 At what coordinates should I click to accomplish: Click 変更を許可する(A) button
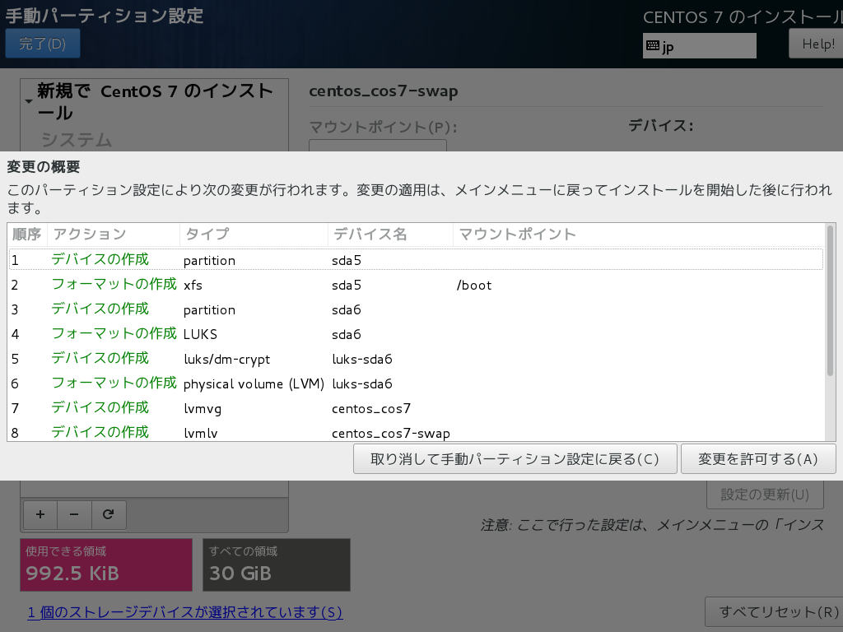click(x=758, y=459)
